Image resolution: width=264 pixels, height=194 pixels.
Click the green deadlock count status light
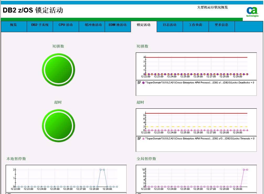(58, 70)
